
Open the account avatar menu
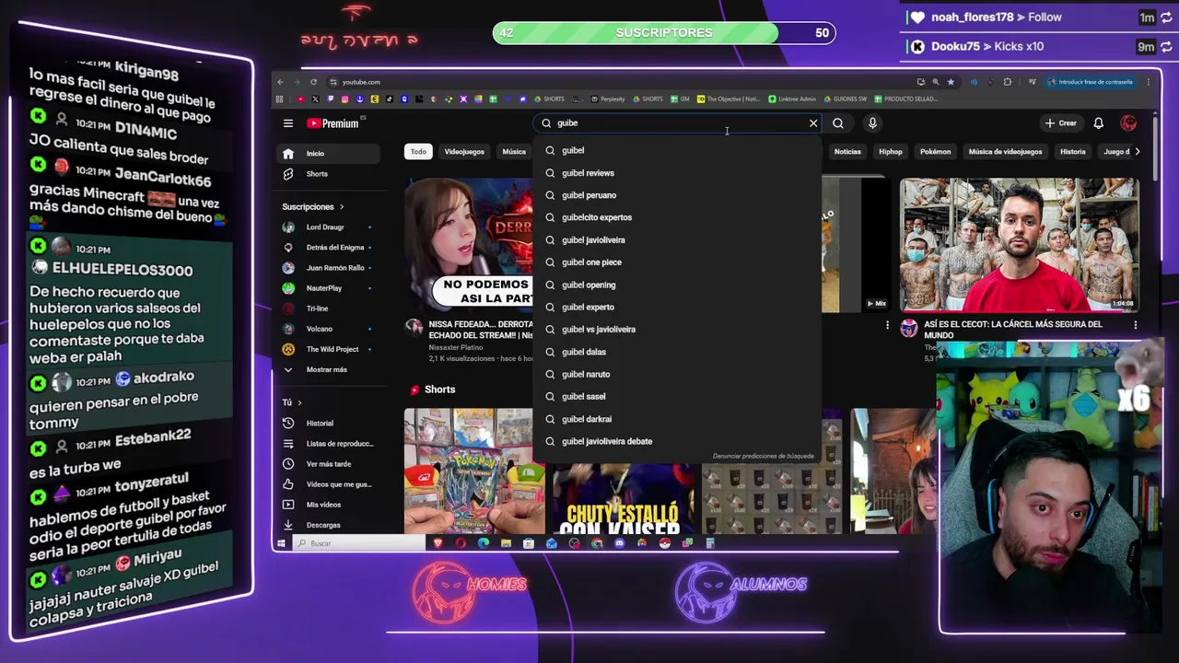pos(1128,123)
